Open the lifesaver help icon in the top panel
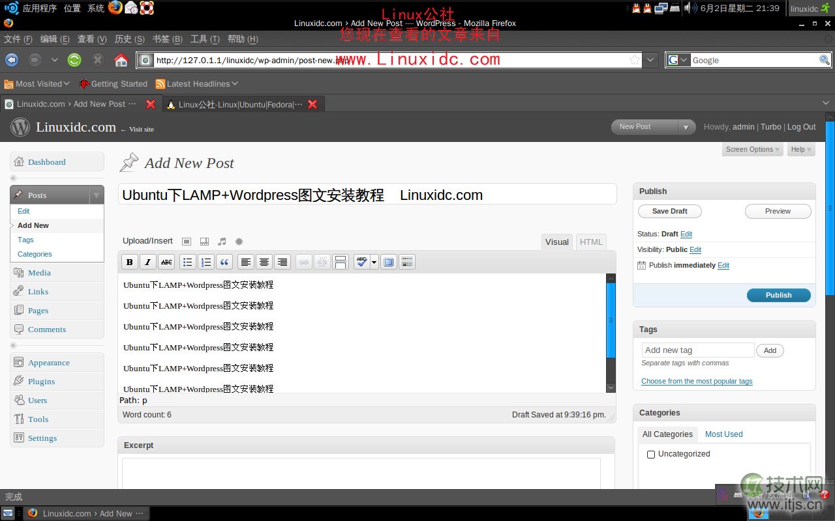Screen dimensions: 835x521 tap(147, 8)
